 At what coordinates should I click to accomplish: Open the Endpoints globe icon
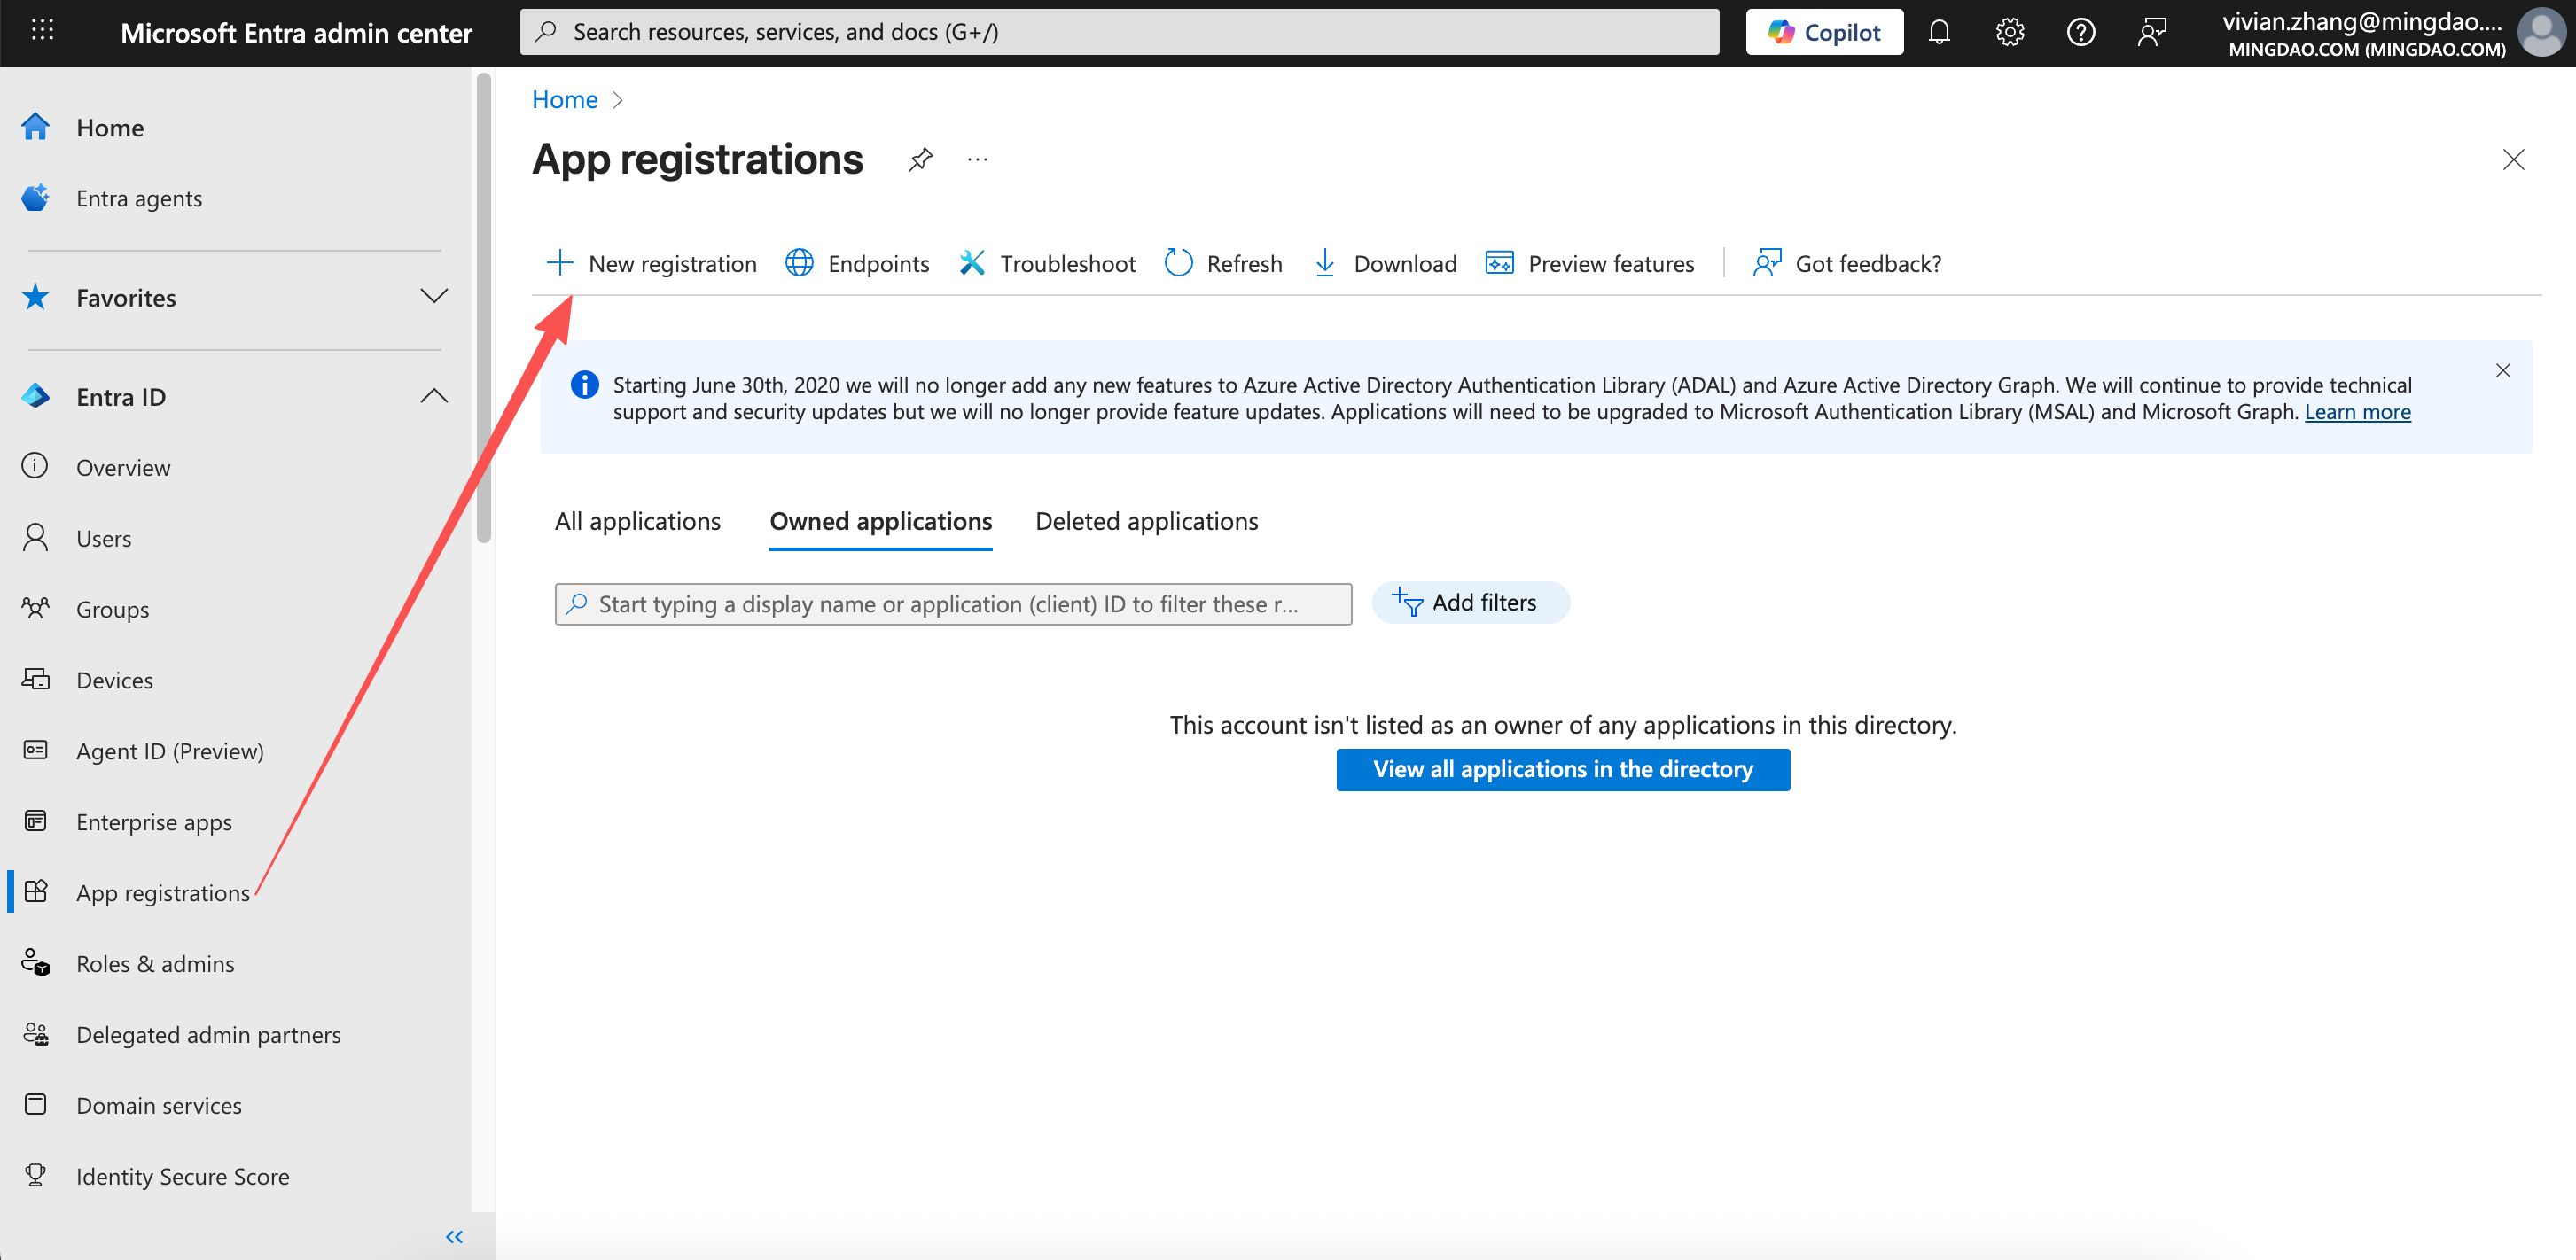799,263
